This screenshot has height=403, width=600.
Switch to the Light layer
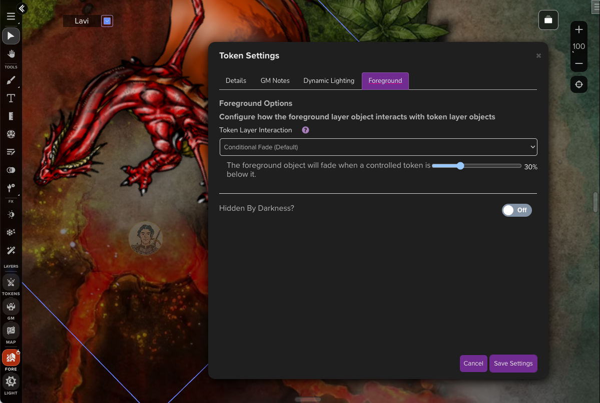11,382
